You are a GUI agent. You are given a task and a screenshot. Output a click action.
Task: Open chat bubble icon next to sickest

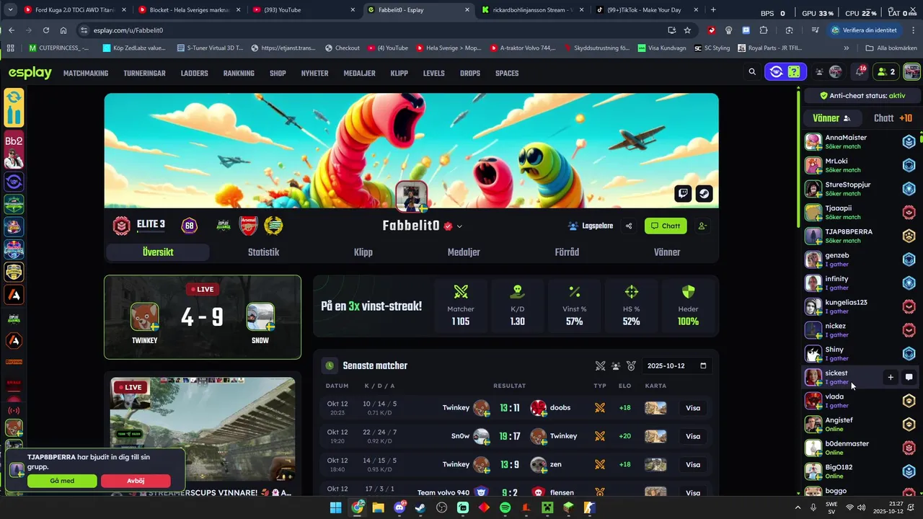click(x=909, y=377)
